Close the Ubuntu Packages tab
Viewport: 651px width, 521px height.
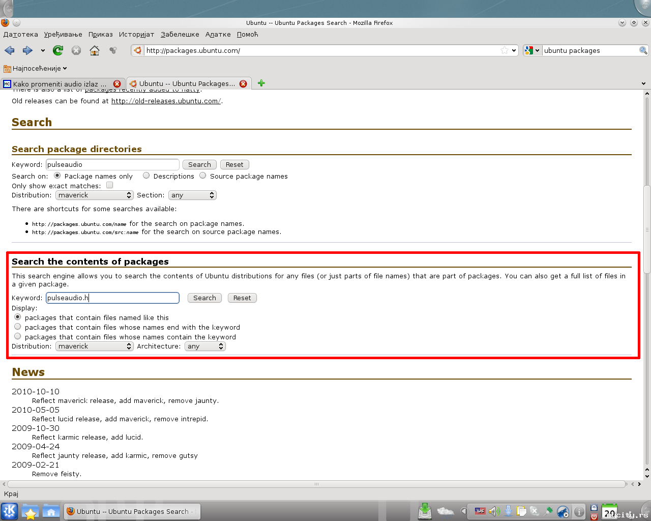click(243, 84)
